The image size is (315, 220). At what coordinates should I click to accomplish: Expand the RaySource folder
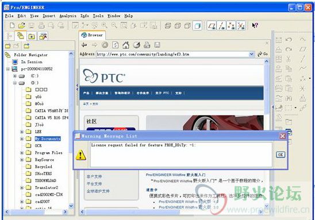(x=22, y=160)
